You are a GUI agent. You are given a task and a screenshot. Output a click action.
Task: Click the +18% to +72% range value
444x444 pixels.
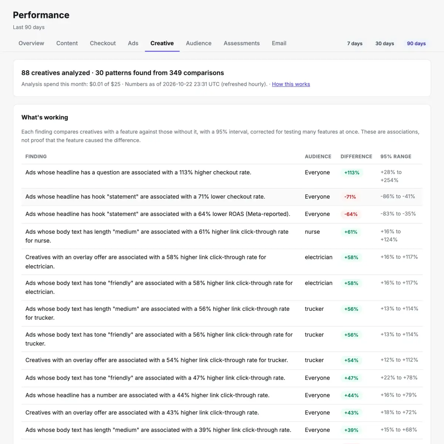[x=398, y=413]
